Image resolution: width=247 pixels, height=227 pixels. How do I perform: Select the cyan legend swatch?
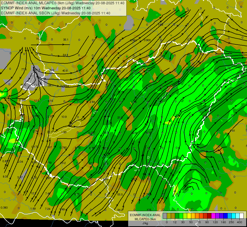[x=234, y=216]
